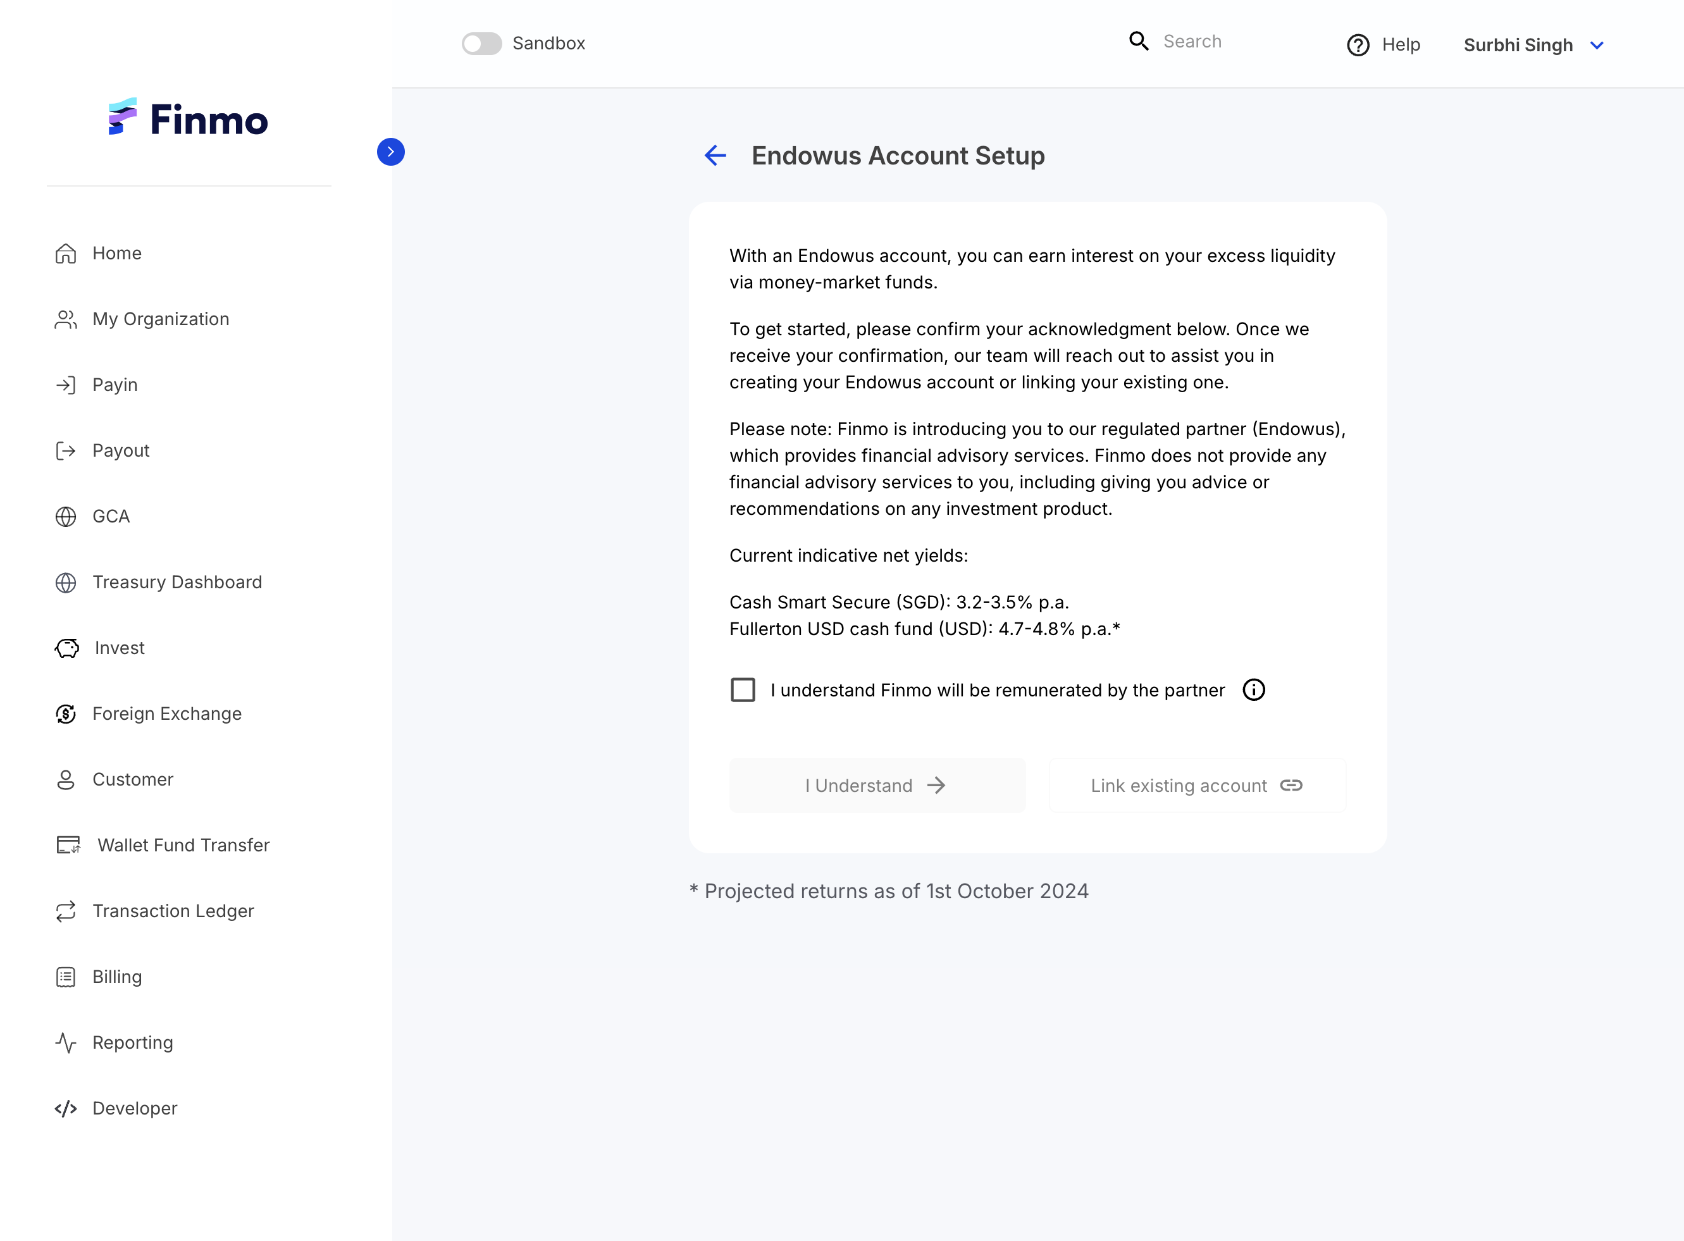Screen dimensions: 1684x1241
Task: Click the Help link text
Action: coord(1401,45)
